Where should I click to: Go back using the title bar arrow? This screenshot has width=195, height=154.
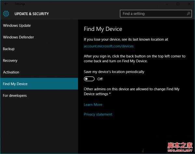pyautogui.click(x=6, y=4)
